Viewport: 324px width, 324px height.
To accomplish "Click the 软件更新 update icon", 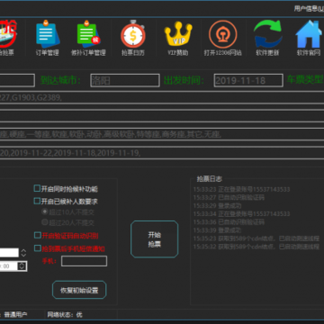I will [x=267, y=38].
